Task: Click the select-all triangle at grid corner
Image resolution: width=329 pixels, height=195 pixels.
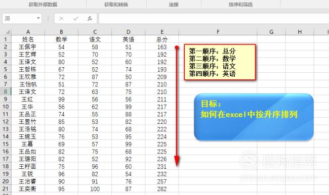Action: (8, 32)
